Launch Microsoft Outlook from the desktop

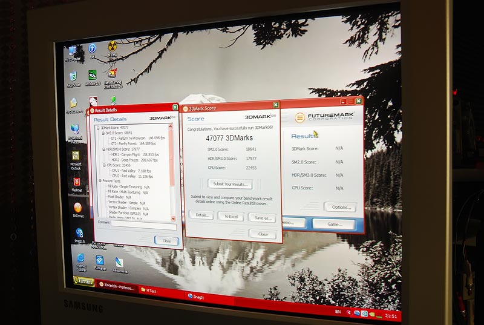(x=76, y=160)
